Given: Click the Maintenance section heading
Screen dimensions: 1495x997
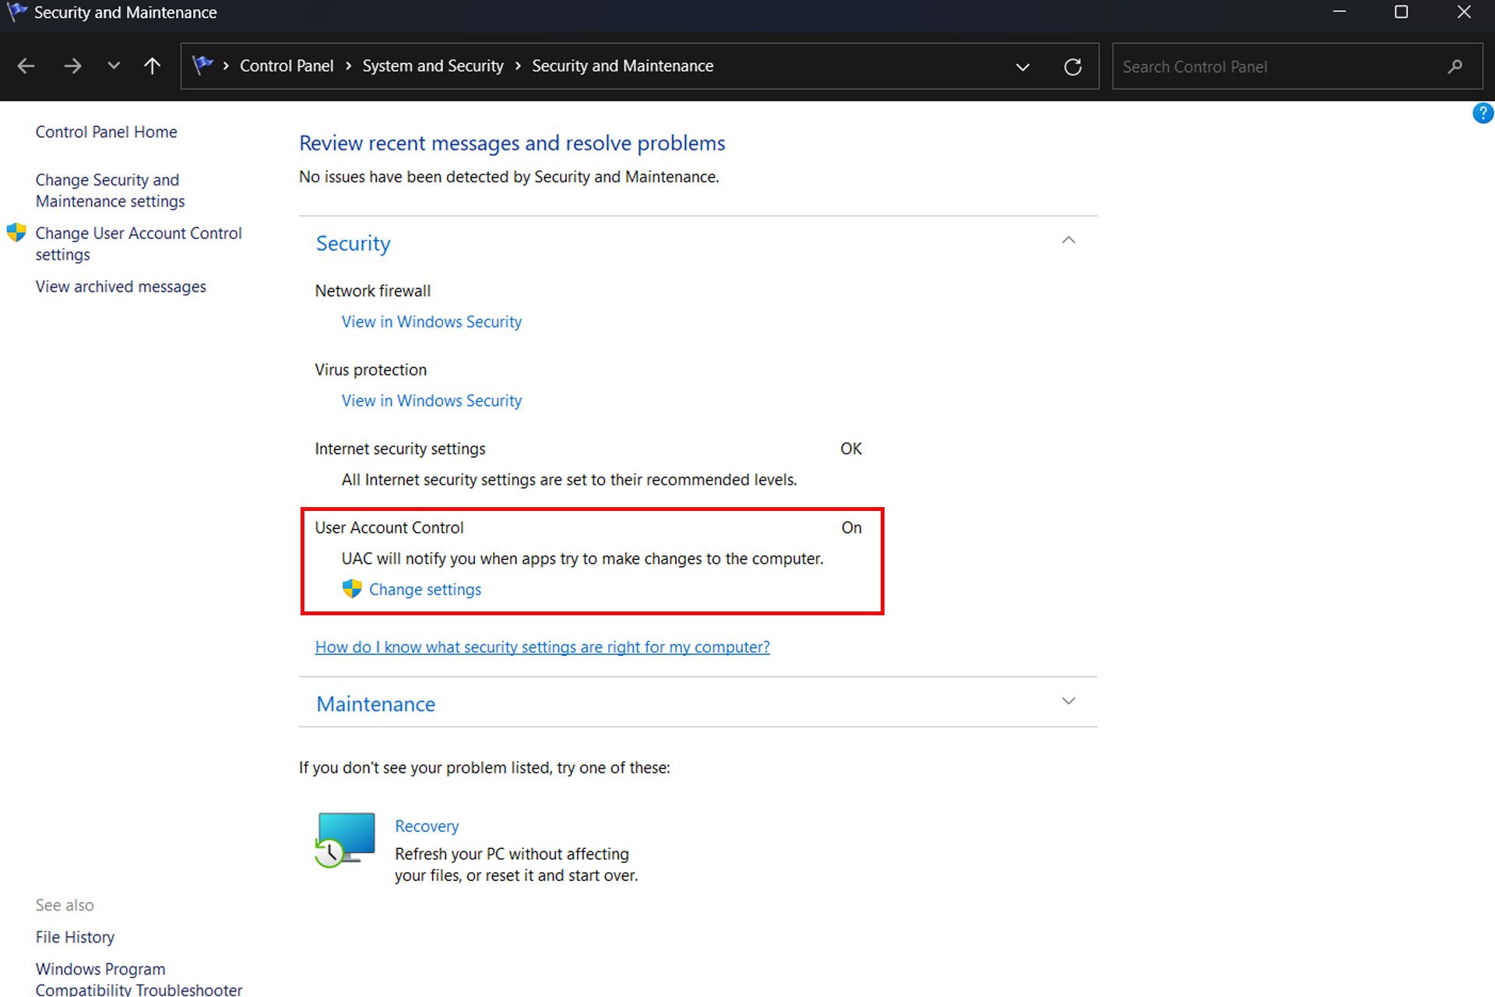Looking at the screenshot, I should pos(375,704).
